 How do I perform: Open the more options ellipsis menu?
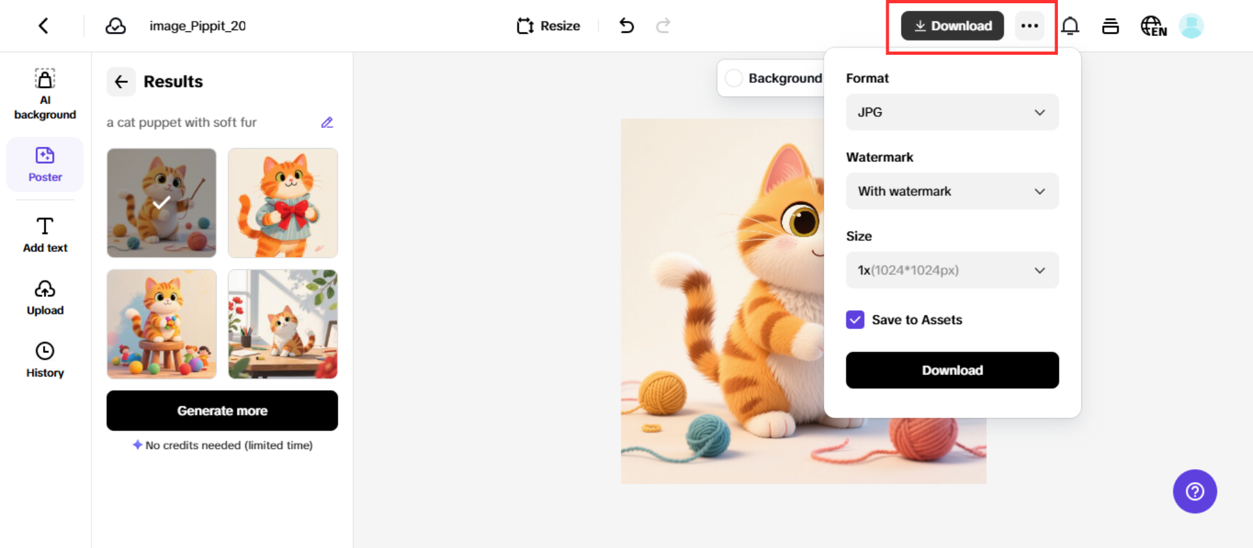coord(1029,26)
